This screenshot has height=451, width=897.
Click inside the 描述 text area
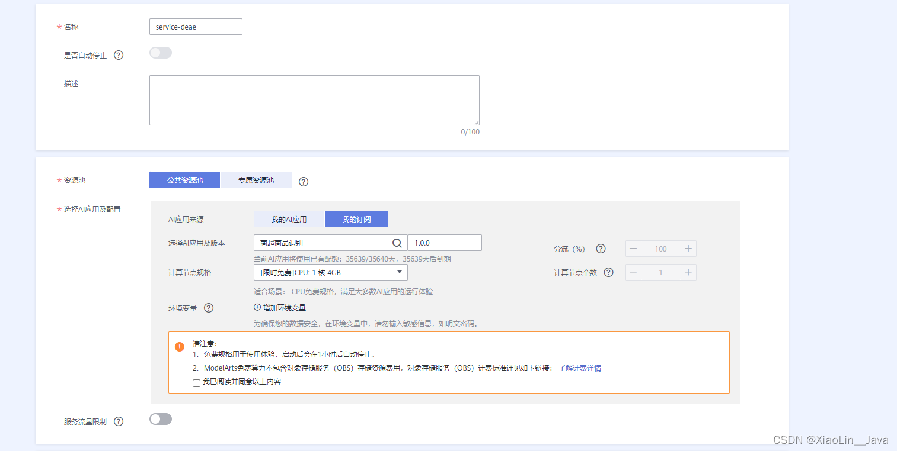click(x=314, y=99)
